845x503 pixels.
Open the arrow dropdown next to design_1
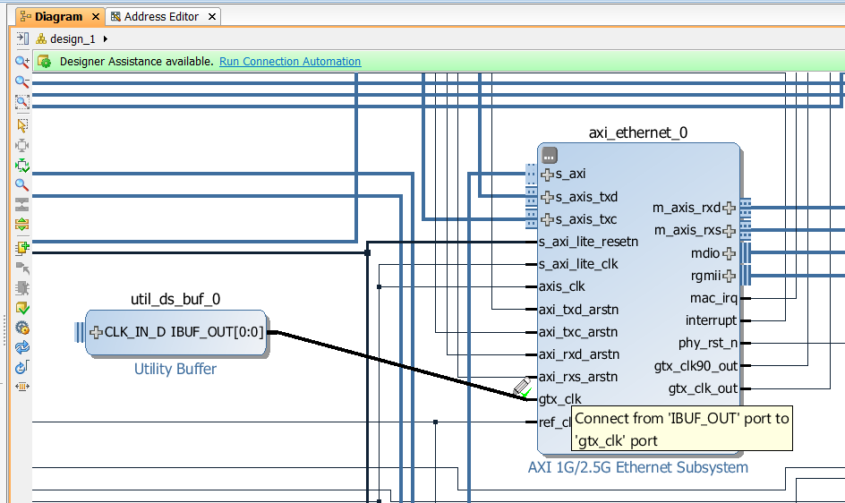(106, 38)
